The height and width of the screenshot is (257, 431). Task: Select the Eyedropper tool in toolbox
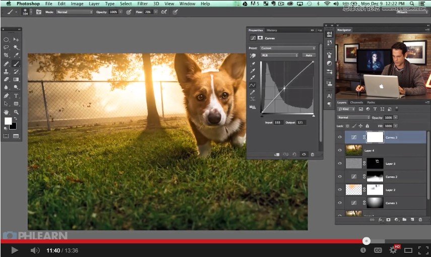[x=16, y=55]
